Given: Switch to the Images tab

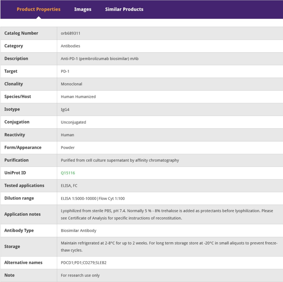Looking at the screenshot, I should tap(83, 9).
